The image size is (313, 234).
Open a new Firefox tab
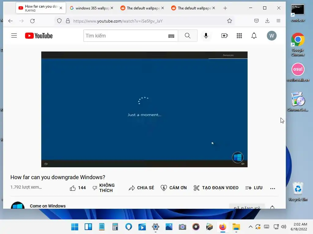pyautogui.click(x=225, y=8)
